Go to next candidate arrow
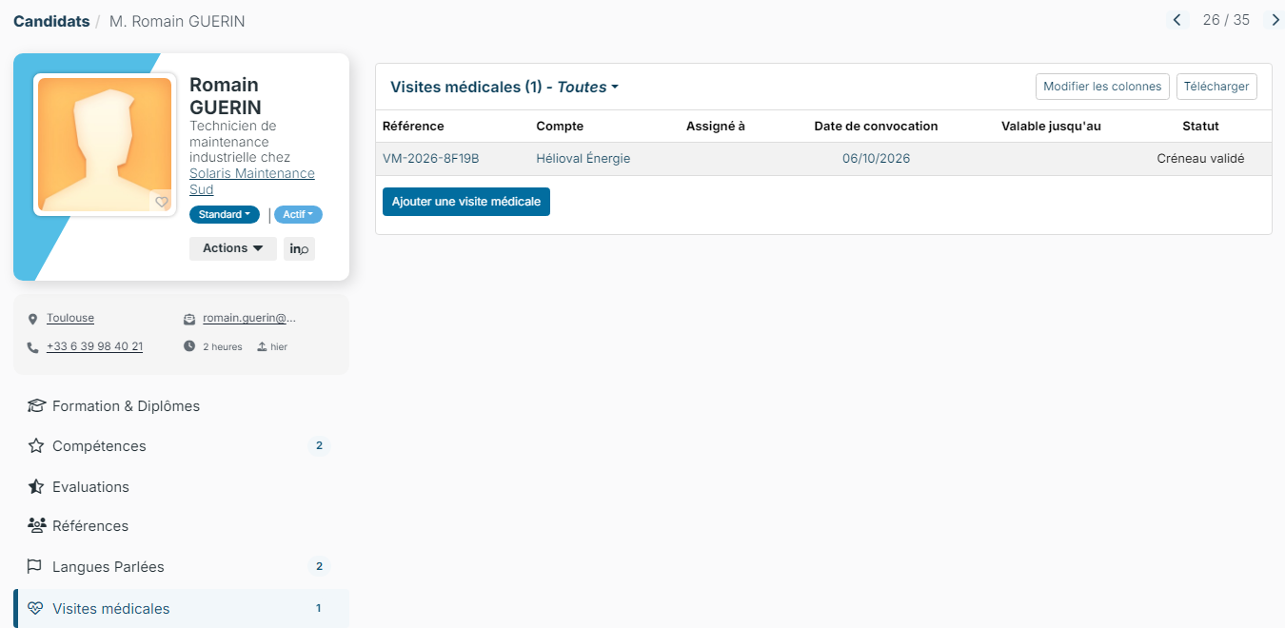This screenshot has width=1285, height=628. (1275, 20)
